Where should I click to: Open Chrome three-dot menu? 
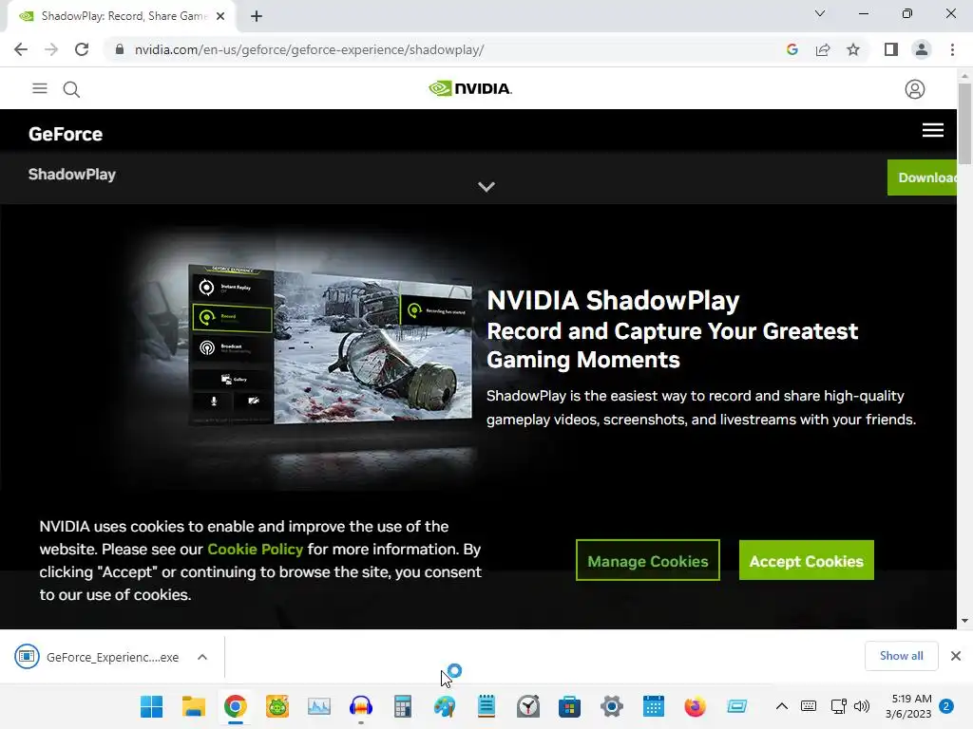(952, 49)
